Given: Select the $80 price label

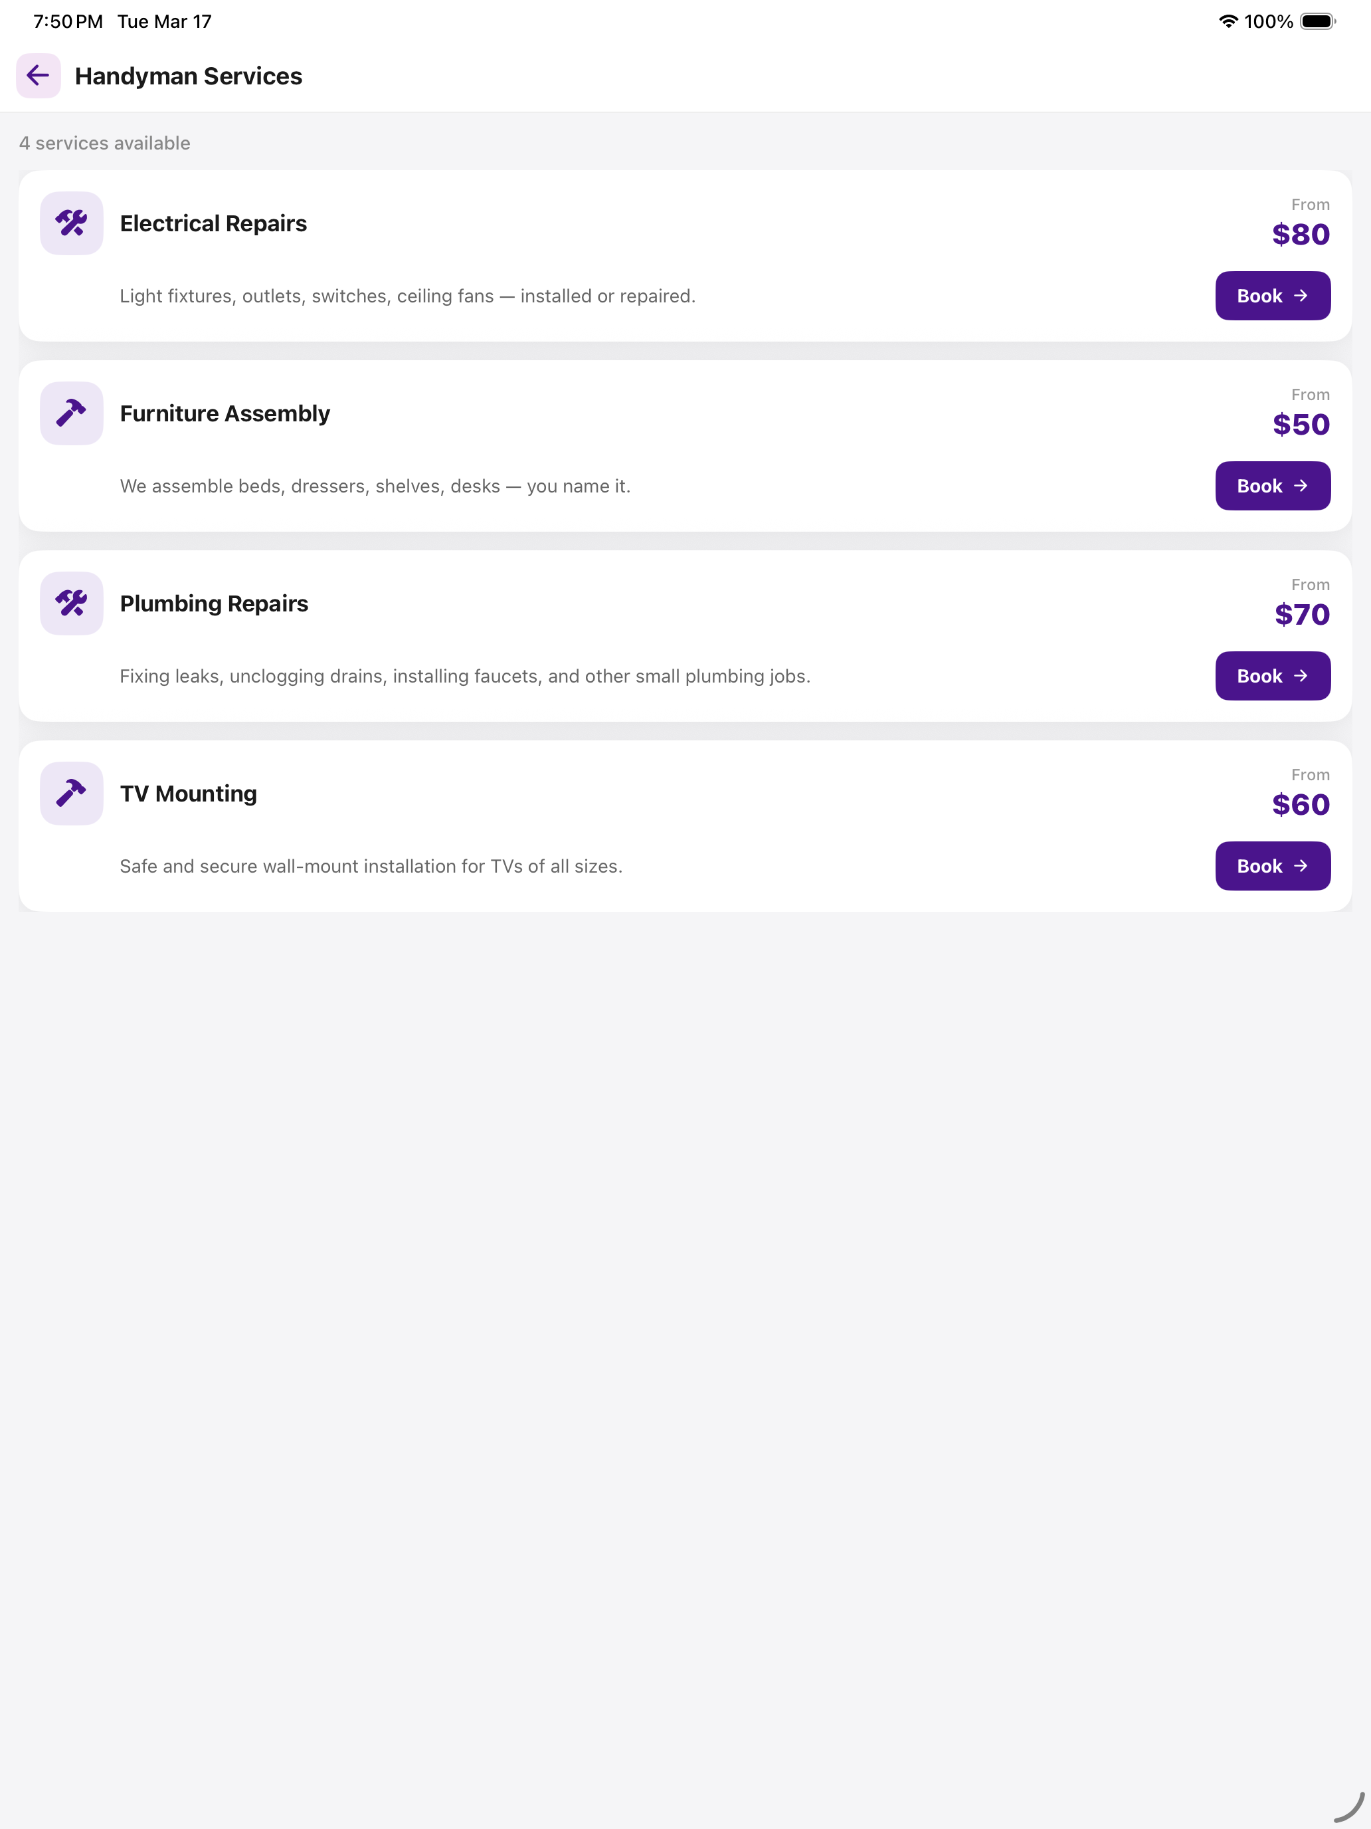Looking at the screenshot, I should [x=1301, y=235].
